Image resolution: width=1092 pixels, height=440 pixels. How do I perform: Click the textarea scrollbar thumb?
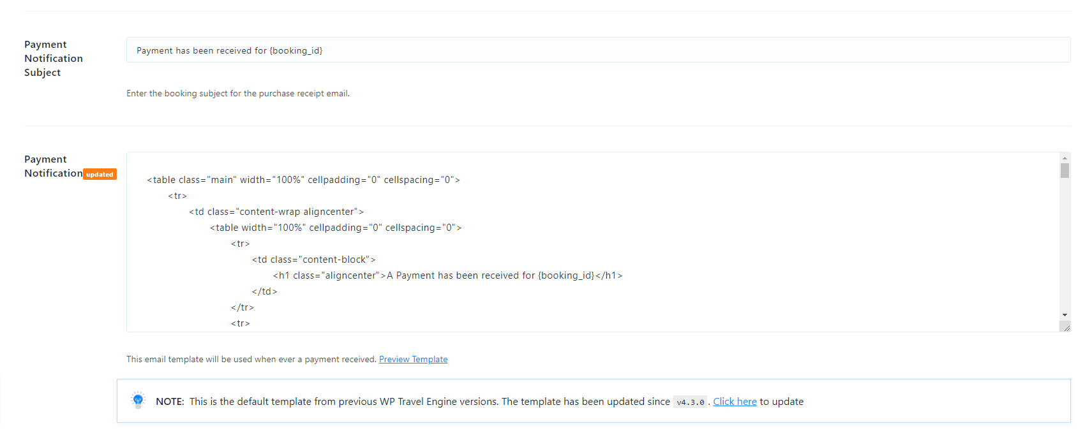[1065, 170]
